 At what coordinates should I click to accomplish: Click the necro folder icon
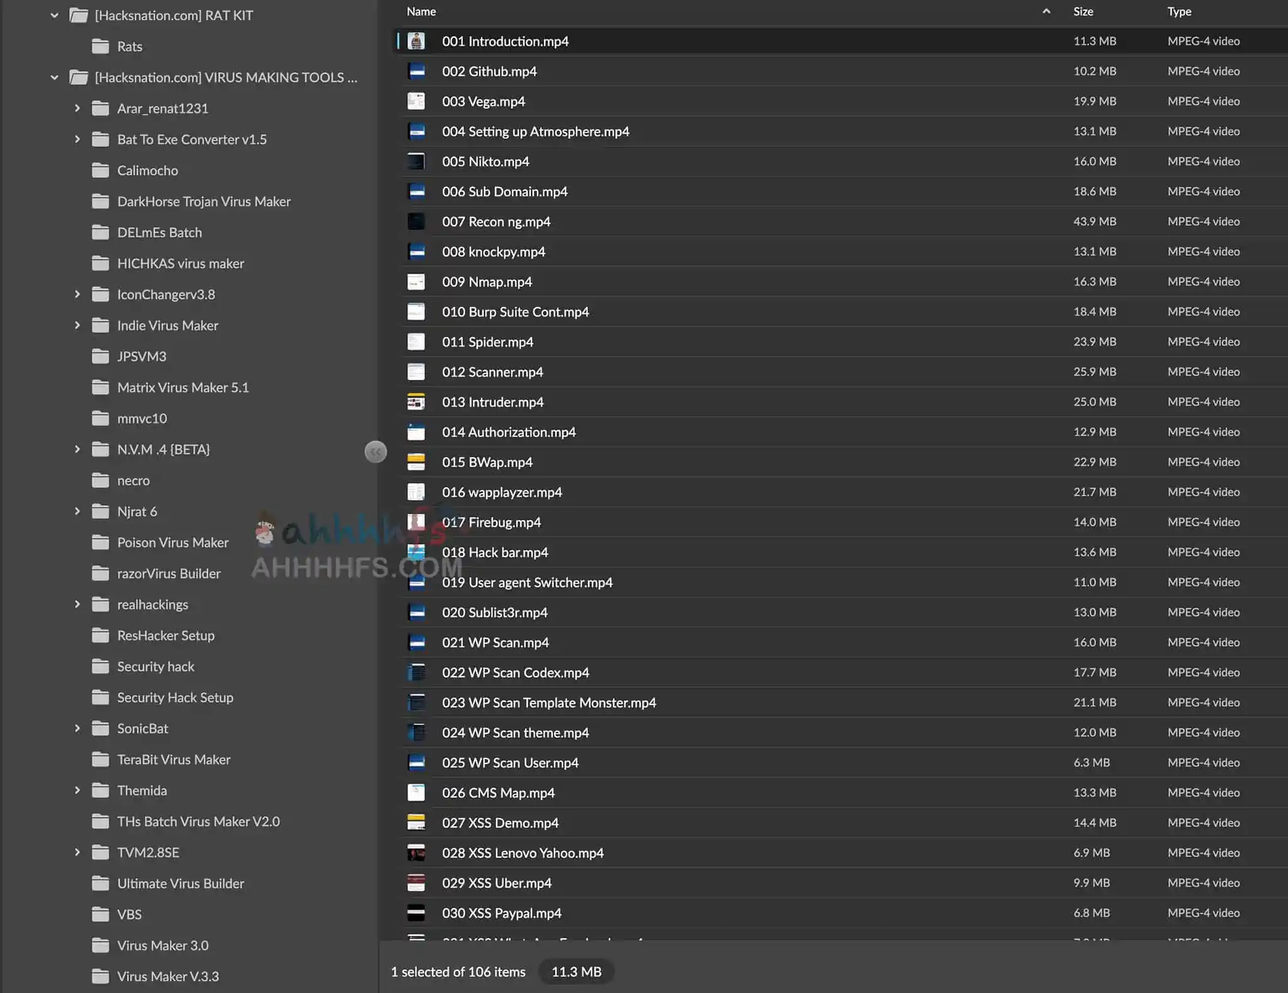(x=100, y=480)
